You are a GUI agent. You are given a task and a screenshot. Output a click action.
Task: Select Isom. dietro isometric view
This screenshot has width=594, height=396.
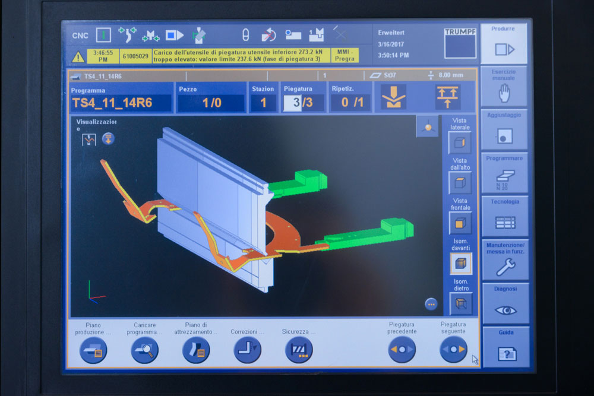[461, 303]
